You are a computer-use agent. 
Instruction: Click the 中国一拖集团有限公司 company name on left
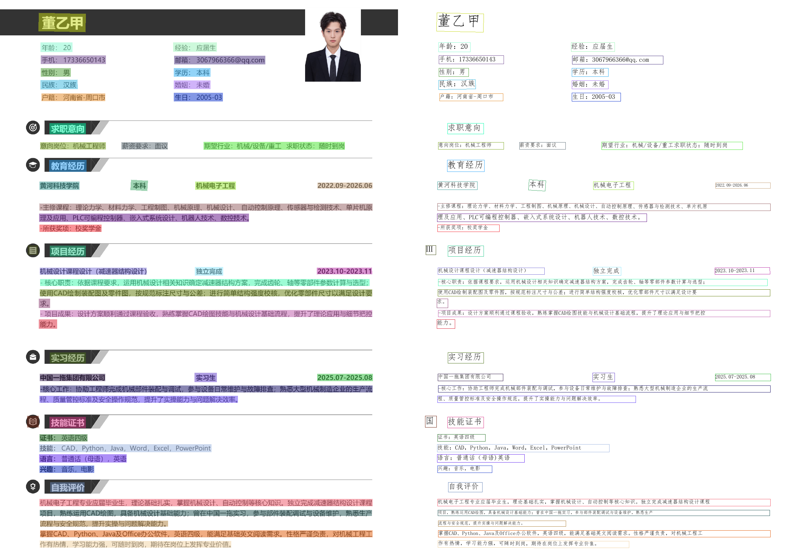click(x=72, y=378)
